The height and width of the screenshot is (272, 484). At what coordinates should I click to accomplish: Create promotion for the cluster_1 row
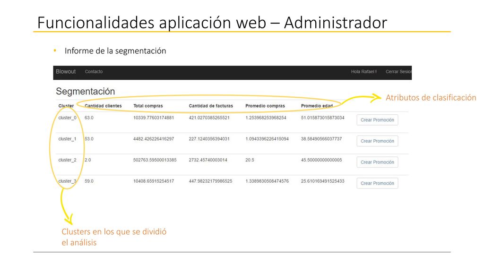point(377,141)
